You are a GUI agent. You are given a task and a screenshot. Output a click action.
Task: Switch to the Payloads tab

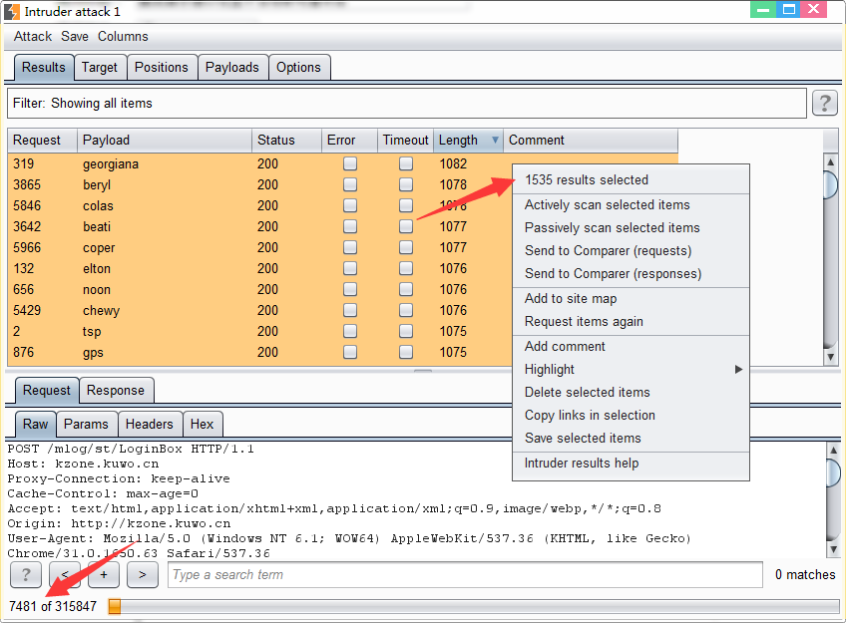point(232,68)
